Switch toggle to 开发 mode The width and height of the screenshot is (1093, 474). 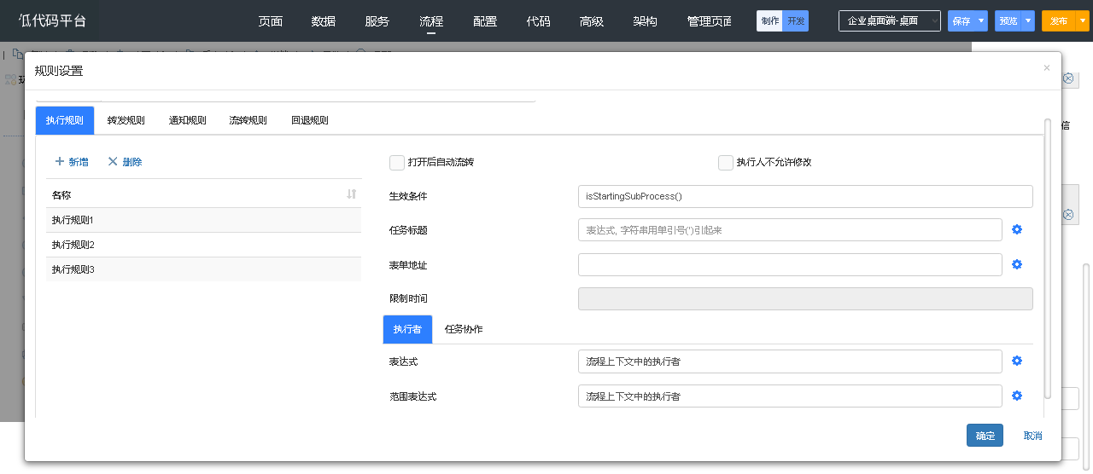click(x=796, y=20)
